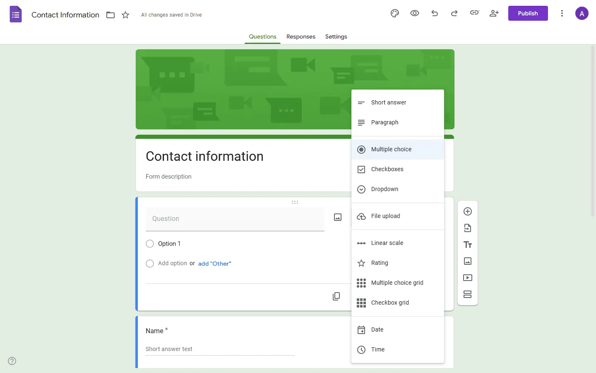This screenshot has height=373, width=596.
Task: Click the Import questions icon
Action: 468,228
